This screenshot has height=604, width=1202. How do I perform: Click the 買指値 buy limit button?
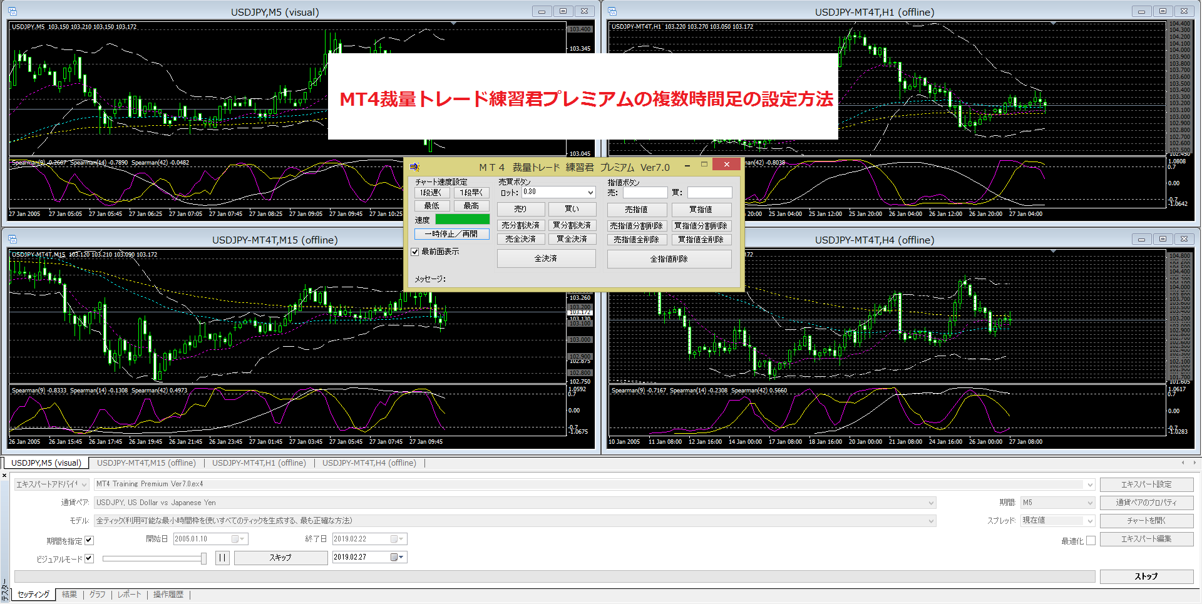coord(701,210)
